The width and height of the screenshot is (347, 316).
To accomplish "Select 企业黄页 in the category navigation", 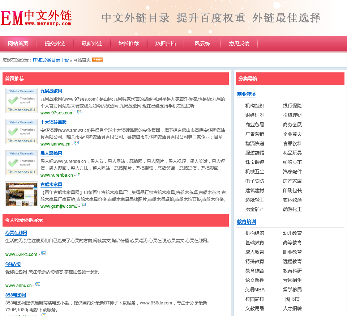I will click(x=292, y=134).
